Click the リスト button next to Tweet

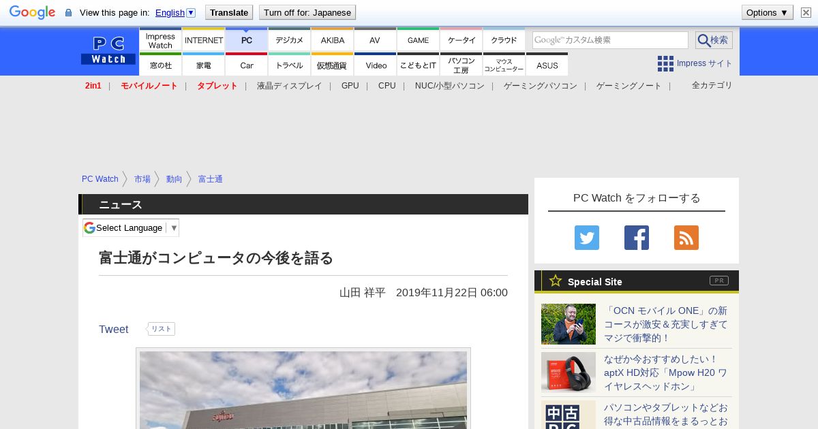pyautogui.click(x=161, y=329)
